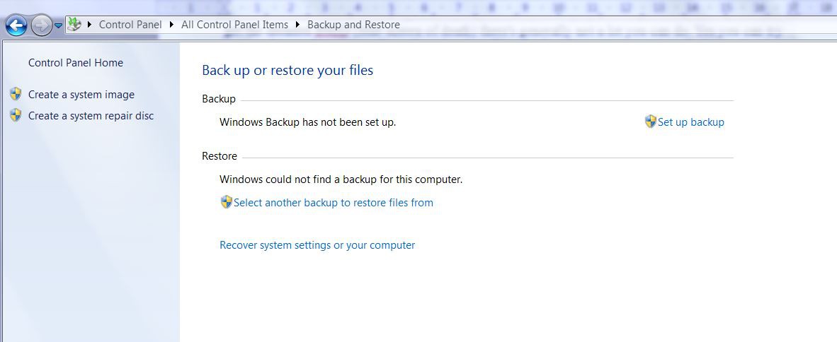Image resolution: width=837 pixels, height=342 pixels.
Task: Expand the arrow before Control Panel breadcrumb
Action: click(89, 25)
